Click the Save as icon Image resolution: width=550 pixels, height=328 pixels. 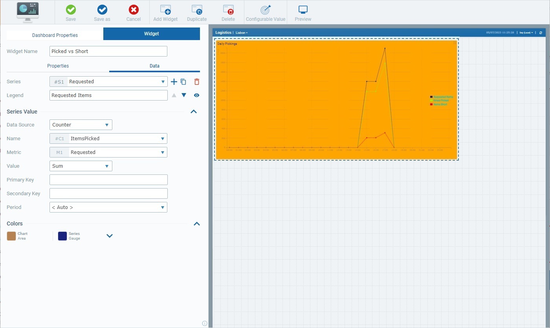point(102,10)
